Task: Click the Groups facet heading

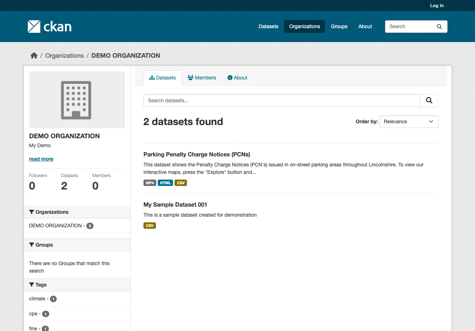Action: [77, 245]
